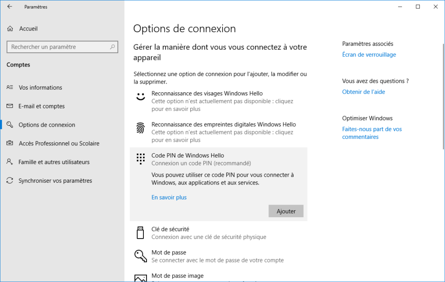The width and height of the screenshot is (445, 282).
Task: Click the picture password image icon
Action: [x=140, y=278]
